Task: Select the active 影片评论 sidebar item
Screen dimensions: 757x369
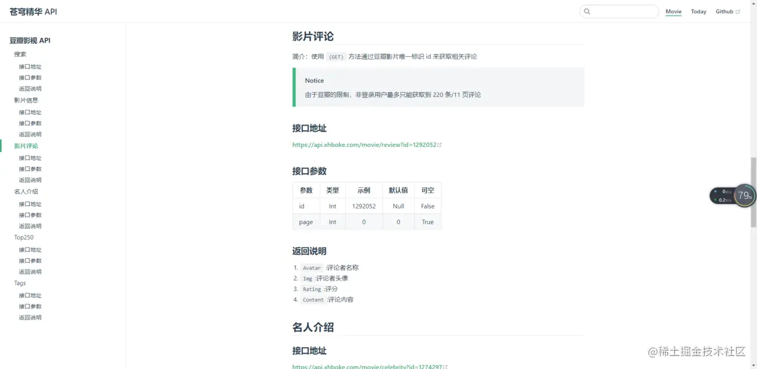Action: [26, 146]
